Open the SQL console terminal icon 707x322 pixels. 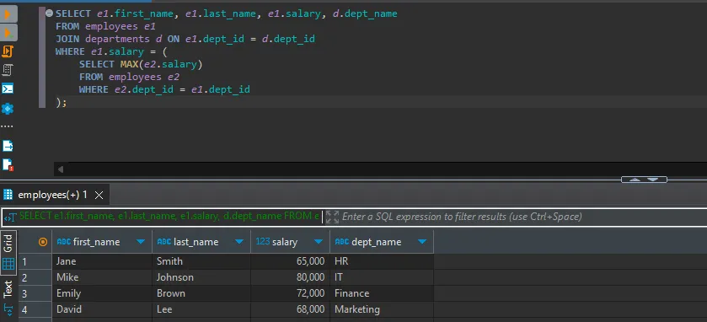pyautogui.click(x=8, y=89)
